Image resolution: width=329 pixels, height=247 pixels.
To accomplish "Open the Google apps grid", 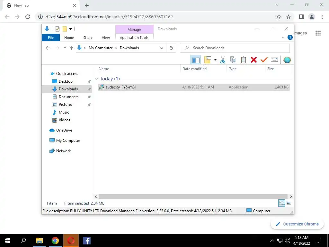I will click(318, 33).
